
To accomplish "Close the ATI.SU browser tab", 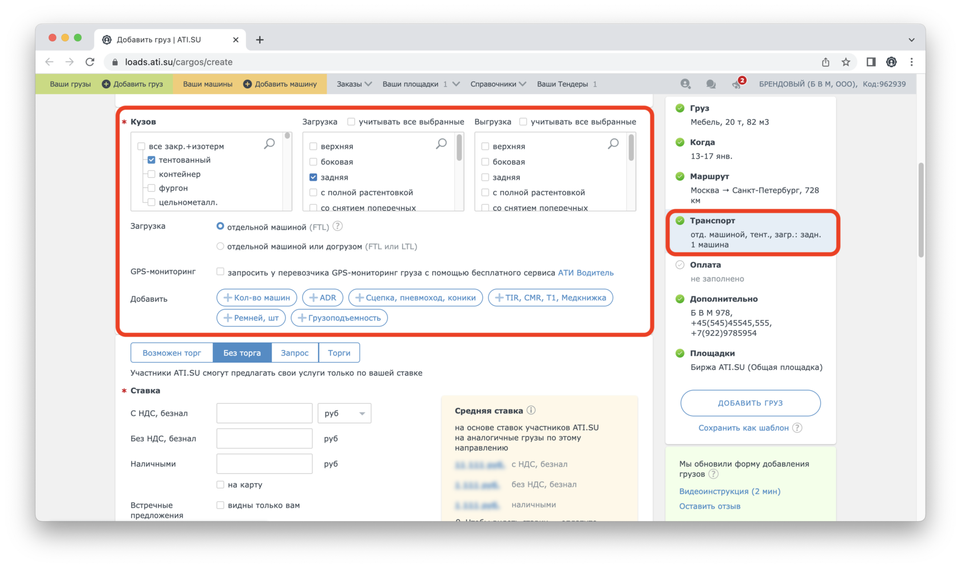I will tap(236, 39).
